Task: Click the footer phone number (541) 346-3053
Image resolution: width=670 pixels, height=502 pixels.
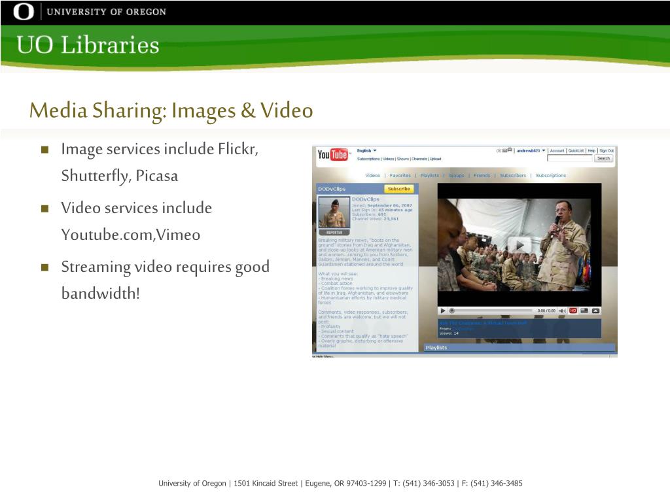Action: tap(428, 483)
